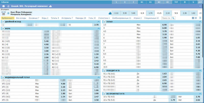Open match statistics bar chart icon
Image resolution: width=204 pixels, height=103 pixels.
coord(110,13)
